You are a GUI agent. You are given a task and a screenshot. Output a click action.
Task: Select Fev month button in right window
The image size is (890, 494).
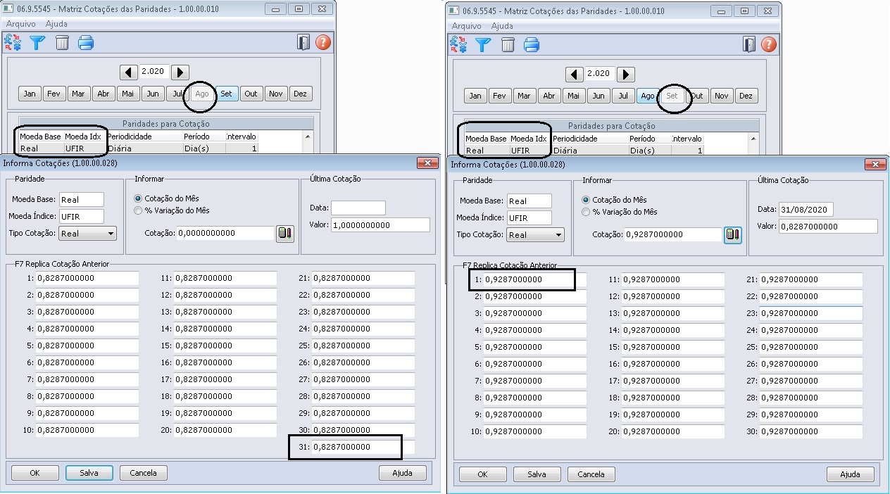click(x=500, y=96)
